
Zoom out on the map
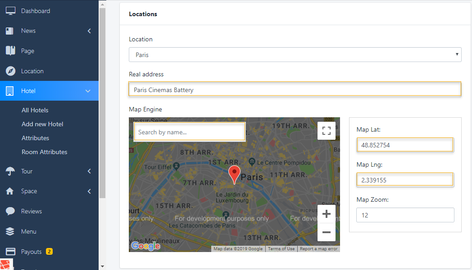[x=327, y=232]
